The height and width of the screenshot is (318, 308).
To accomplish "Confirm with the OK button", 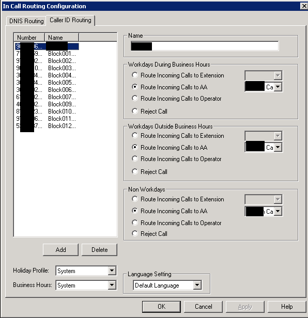I will 161,307.
